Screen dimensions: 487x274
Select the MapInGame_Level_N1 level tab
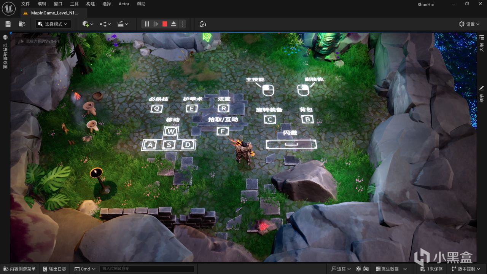tap(54, 13)
